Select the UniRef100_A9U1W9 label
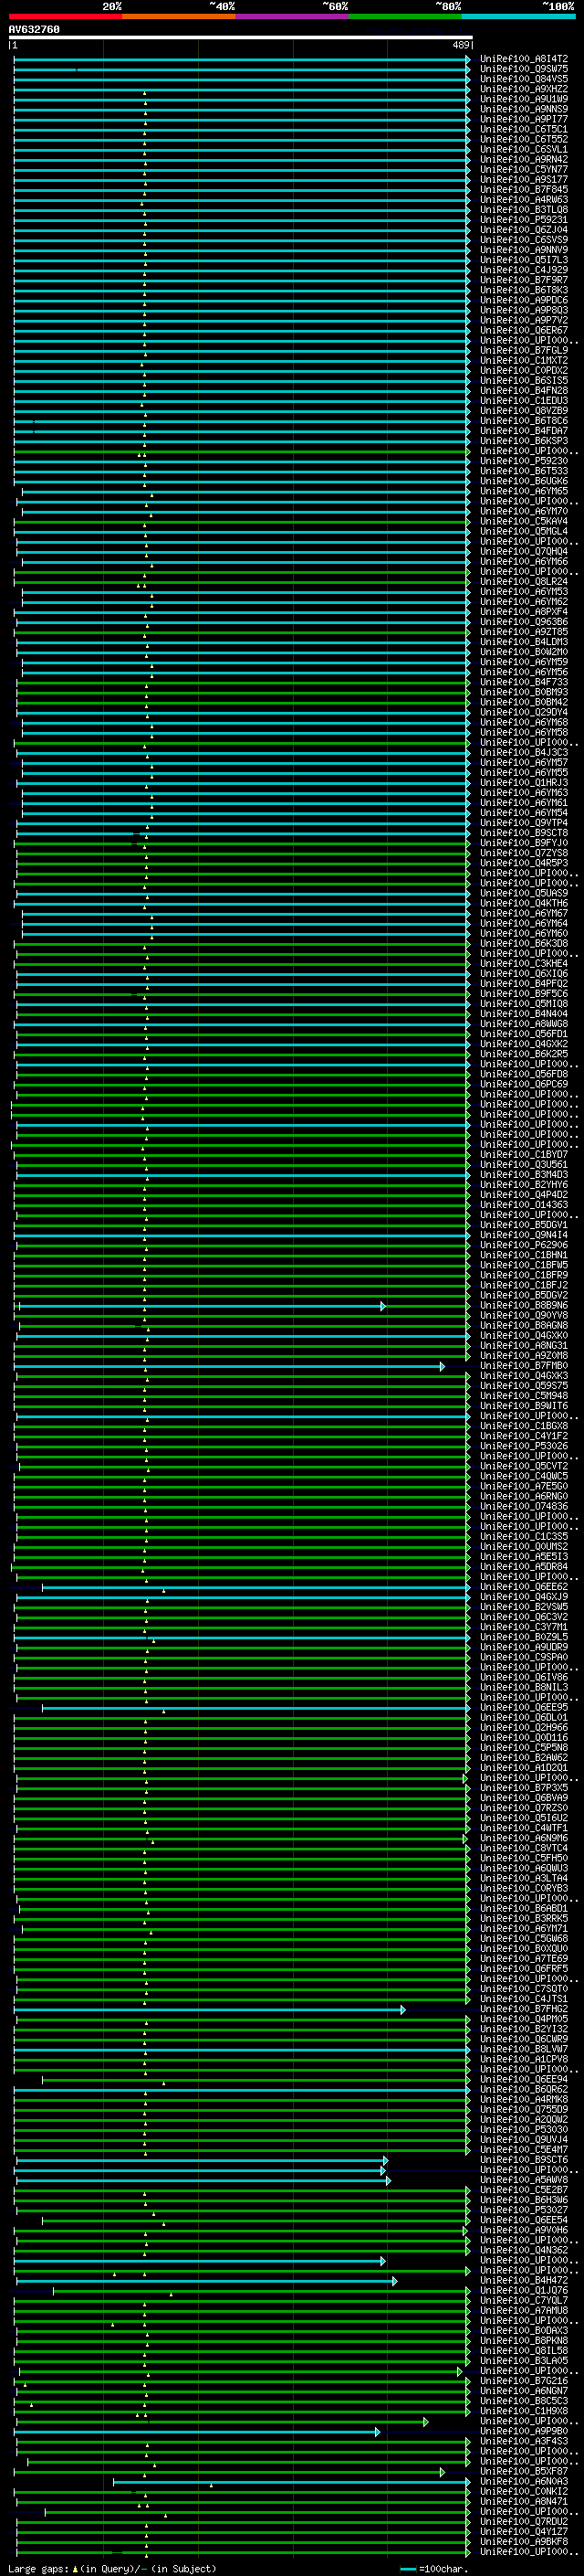Viewport: 584px width, 2576px height. (523, 99)
